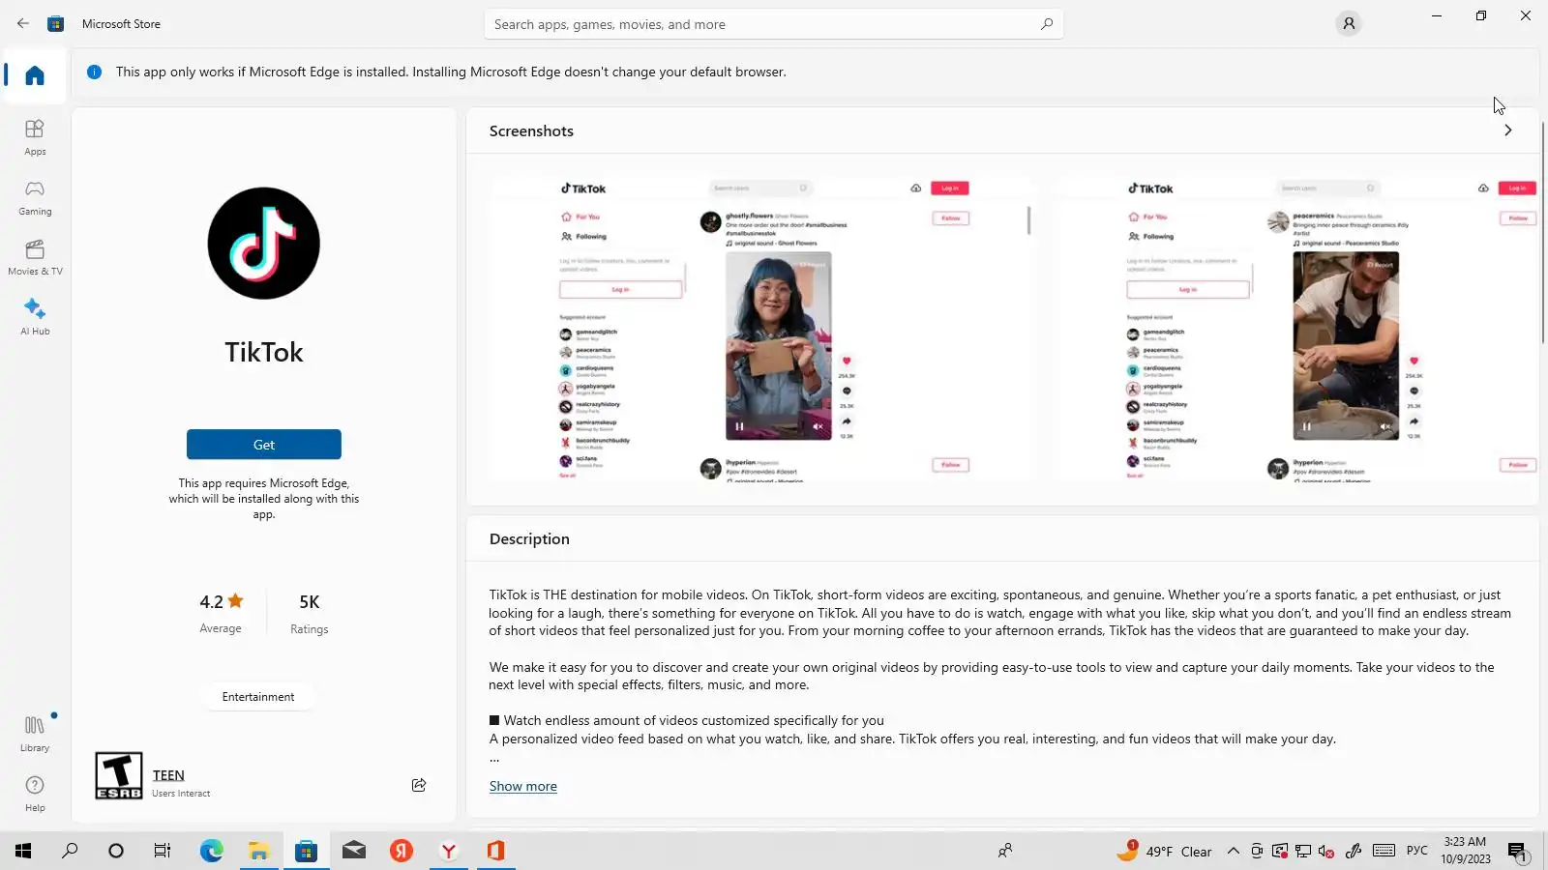
Task: Open Windows taskbar search
Action: pos(70,851)
